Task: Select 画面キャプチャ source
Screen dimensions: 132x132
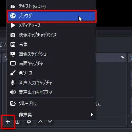Action: point(51,63)
